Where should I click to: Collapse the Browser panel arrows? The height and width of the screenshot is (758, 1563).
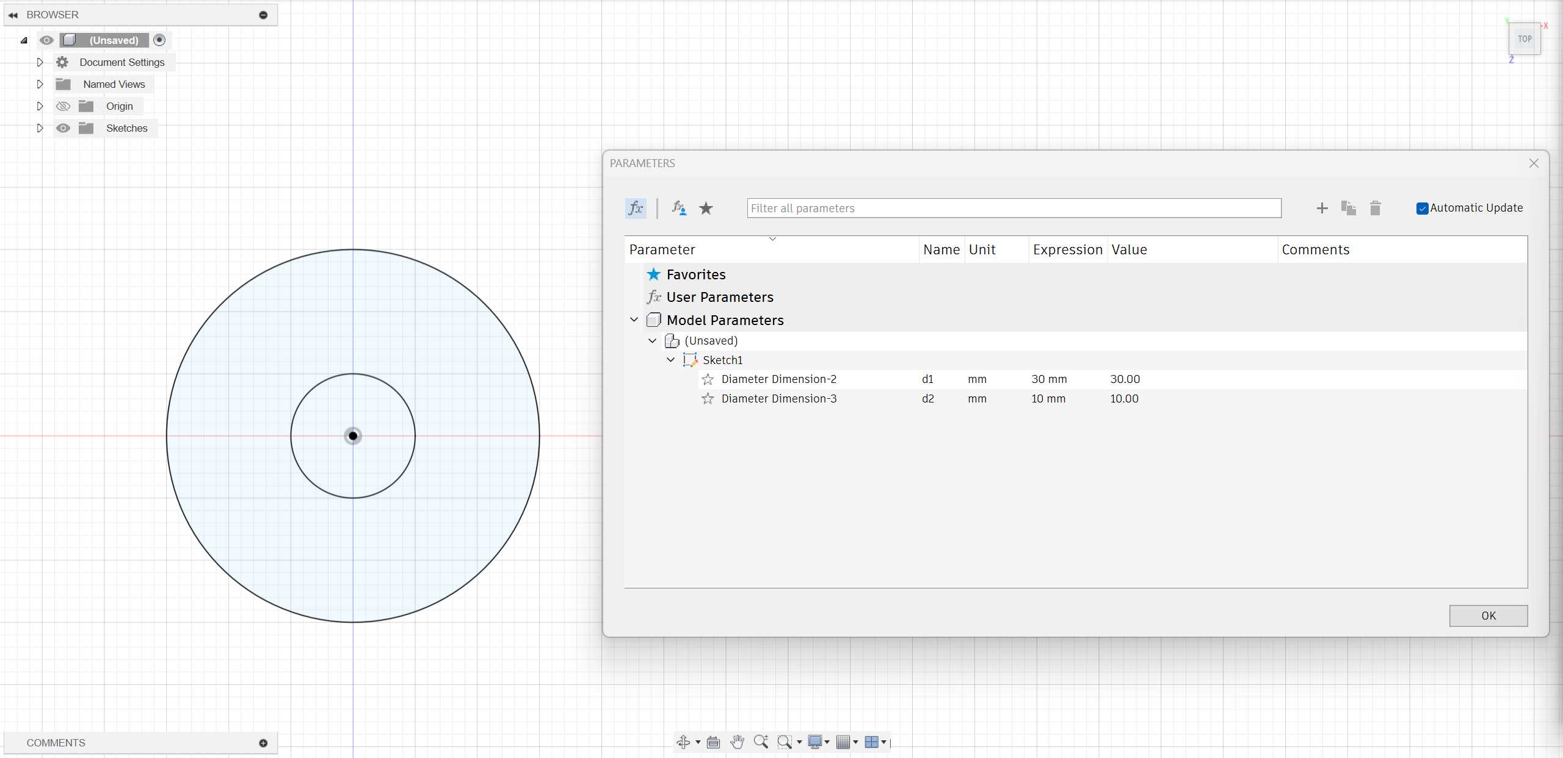click(x=13, y=15)
